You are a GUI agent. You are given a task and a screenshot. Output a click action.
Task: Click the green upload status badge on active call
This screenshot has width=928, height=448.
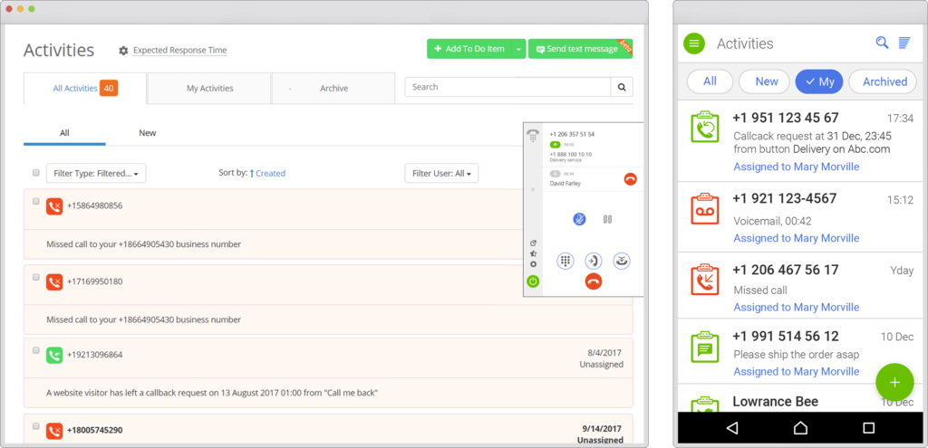555,144
